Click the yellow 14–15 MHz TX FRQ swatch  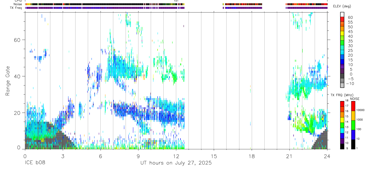342,120
